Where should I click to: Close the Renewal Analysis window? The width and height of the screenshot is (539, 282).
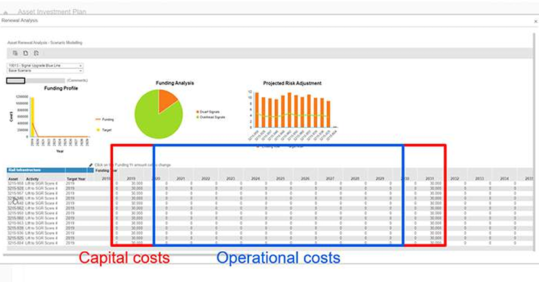point(535,21)
